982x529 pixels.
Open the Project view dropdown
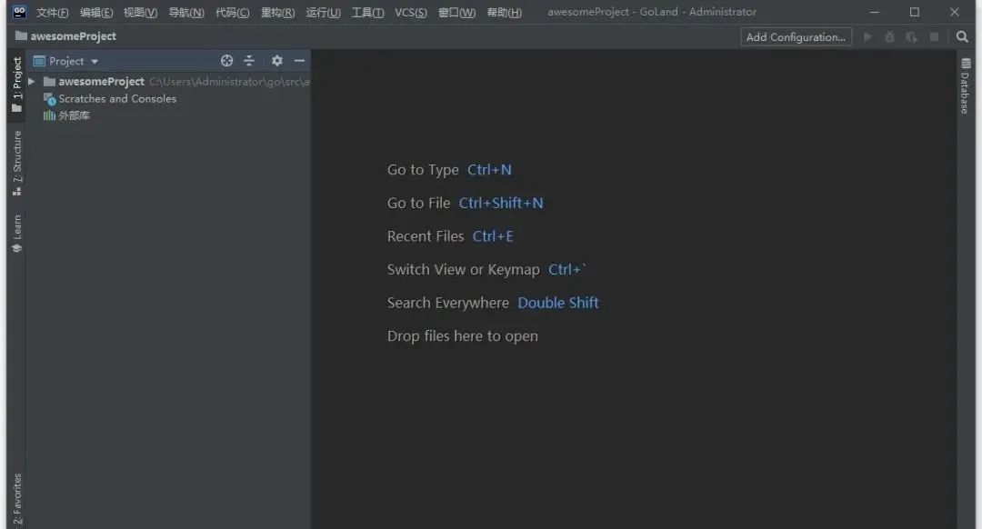click(78, 60)
